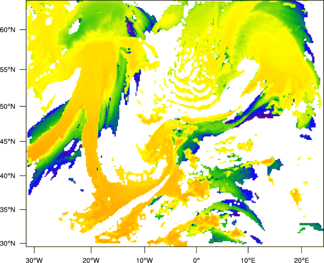324x263 pixels.
Task: Click the 20°W longitude label
Action: coord(91,260)
